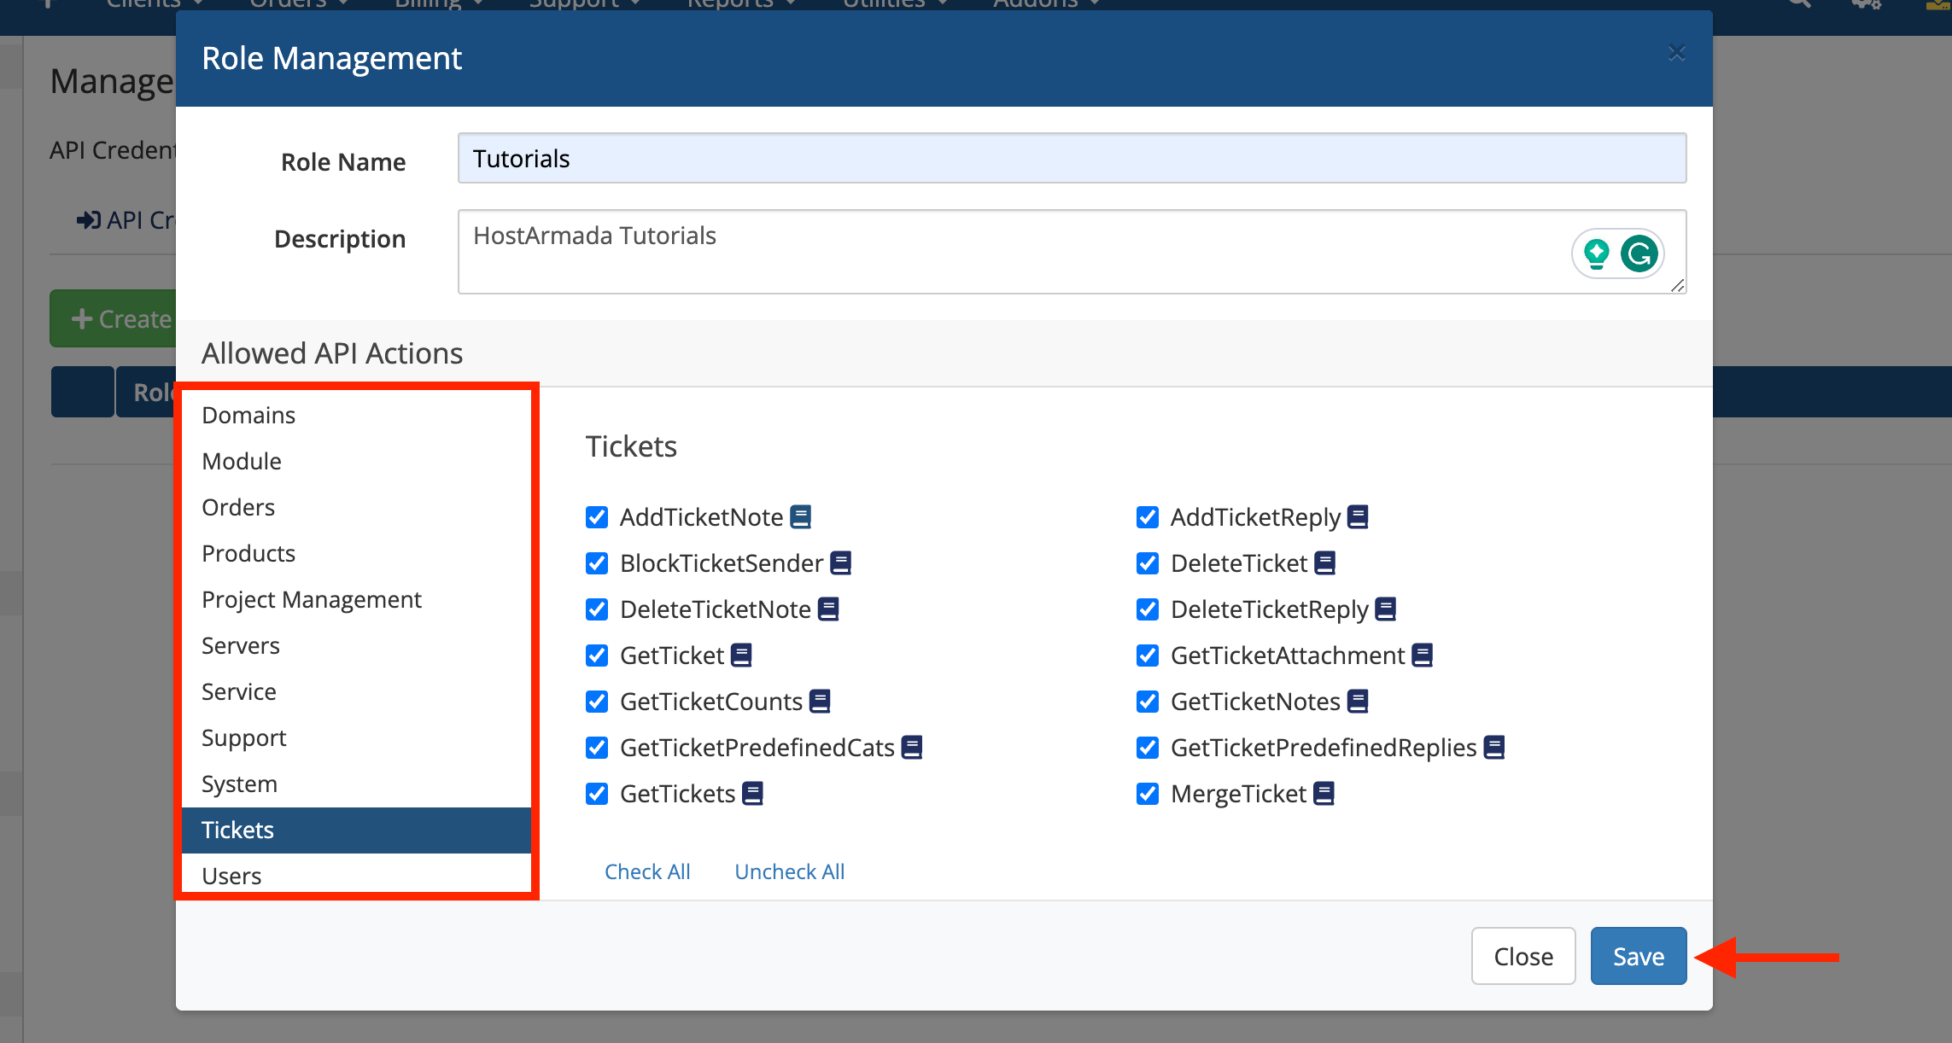Toggle the GetTicket checkbox

tap(597, 656)
